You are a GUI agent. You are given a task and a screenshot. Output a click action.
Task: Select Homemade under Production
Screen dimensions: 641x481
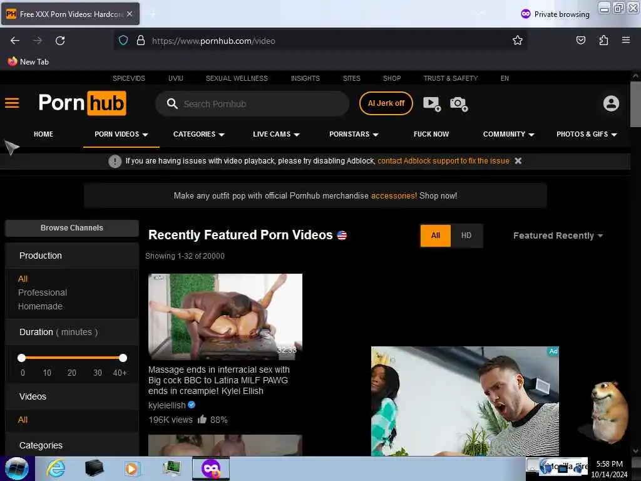pyautogui.click(x=40, y=306)
